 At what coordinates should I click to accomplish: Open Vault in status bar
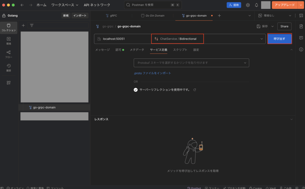click(271, 188)
